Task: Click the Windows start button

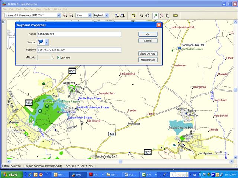Action: 12,175
